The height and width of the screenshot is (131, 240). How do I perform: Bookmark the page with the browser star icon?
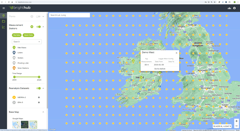click(x=214, y=2)
